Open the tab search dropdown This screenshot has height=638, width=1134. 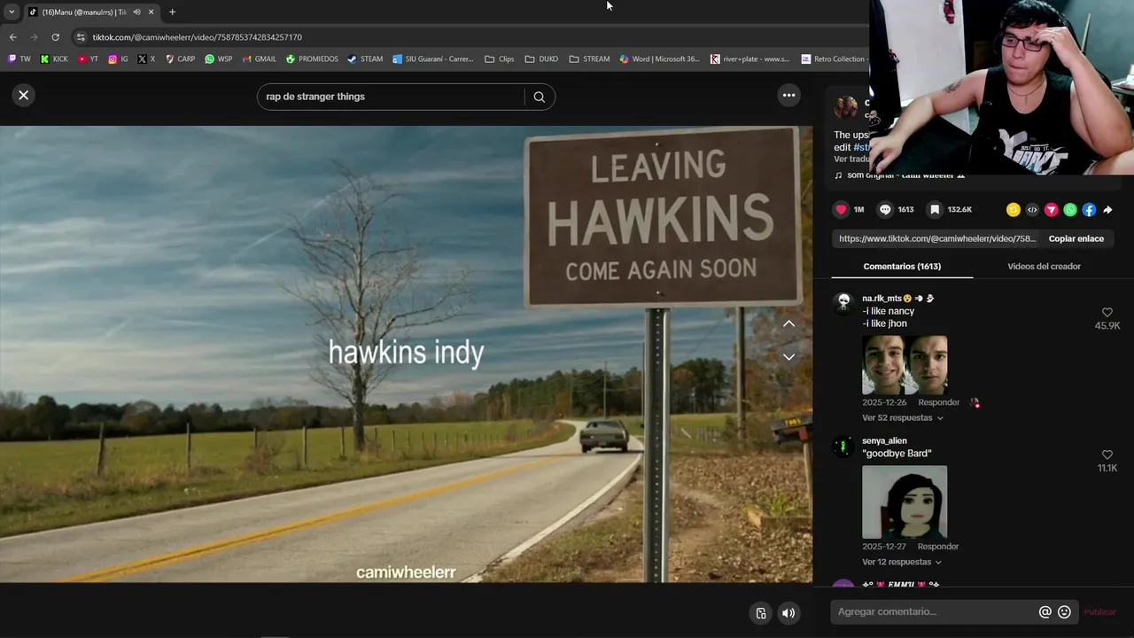(x=11, y=12)
